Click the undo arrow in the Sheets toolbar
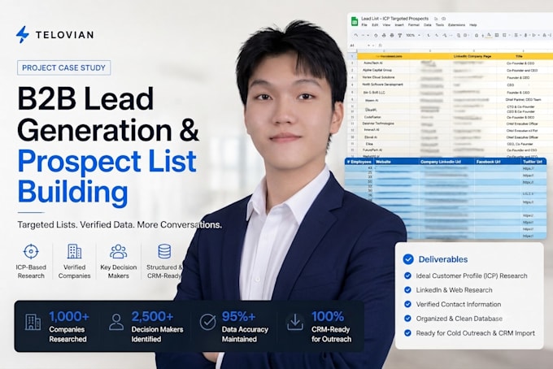 (x=356, y=35)
